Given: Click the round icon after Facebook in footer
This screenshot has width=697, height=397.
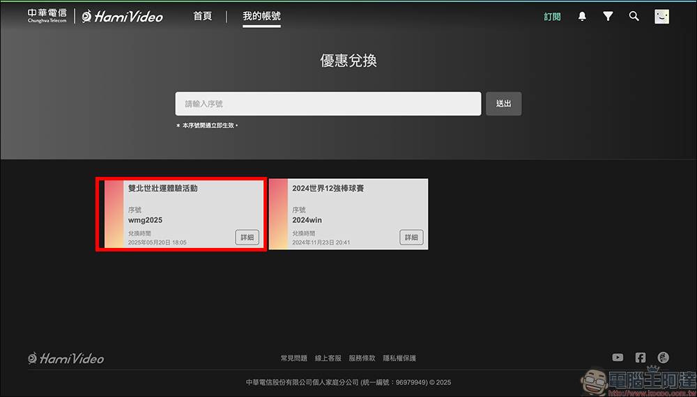Looking at the screenshot, I should click(x=664, y=357).
